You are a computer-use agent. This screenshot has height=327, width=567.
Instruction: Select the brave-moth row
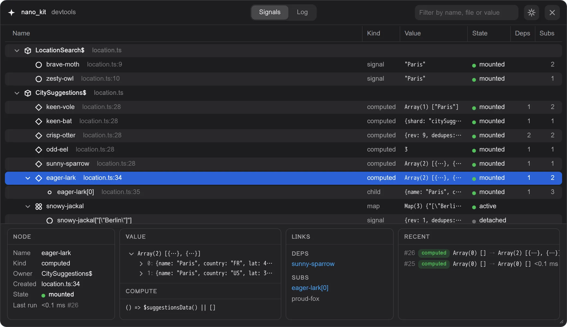[283, 65]
